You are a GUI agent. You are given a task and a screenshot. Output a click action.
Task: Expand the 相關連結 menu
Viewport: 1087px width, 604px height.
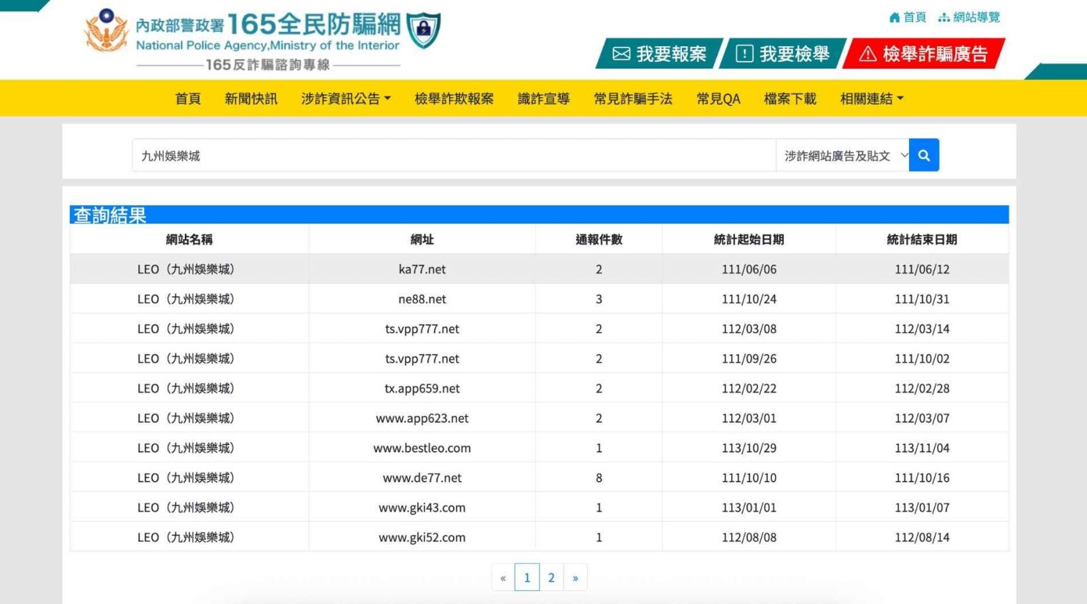pyautogui.click(x=872, y=99)
